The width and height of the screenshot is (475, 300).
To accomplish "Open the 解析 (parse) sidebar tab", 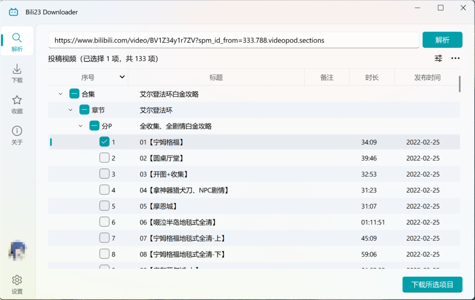I will pos(17,41).
